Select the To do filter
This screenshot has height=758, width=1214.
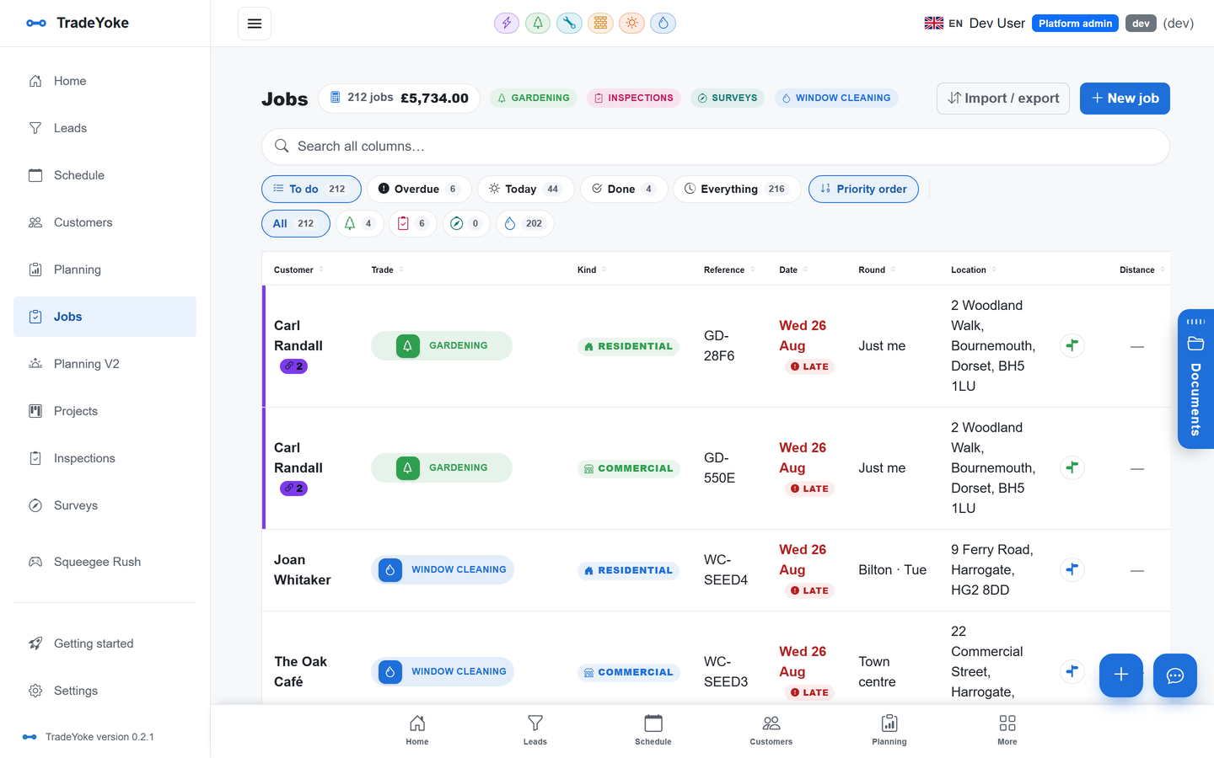click(x=311, y=189)
